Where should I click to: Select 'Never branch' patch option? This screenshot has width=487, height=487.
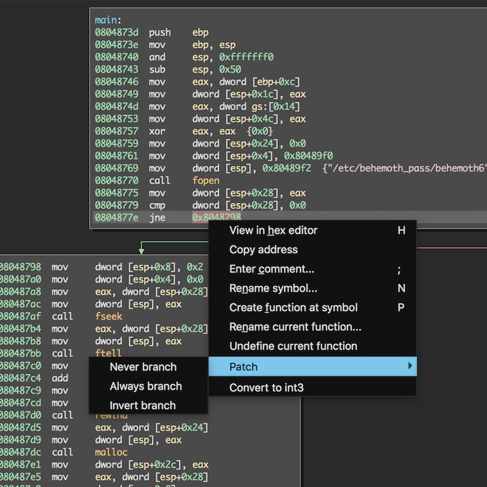(x=148, y=367)
